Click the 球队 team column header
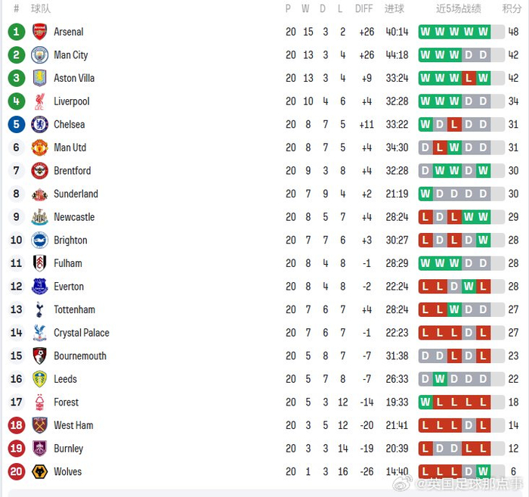 (41, 9)
